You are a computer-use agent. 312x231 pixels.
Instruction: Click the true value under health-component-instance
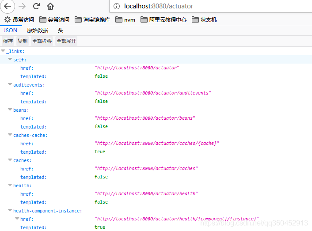100,227
